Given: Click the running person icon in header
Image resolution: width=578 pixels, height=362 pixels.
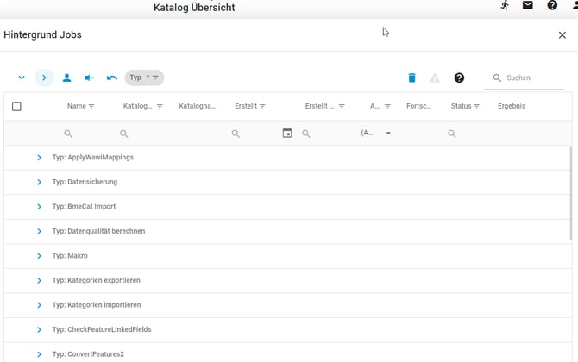Looking at the screenshot, I should tap(505, 6).
